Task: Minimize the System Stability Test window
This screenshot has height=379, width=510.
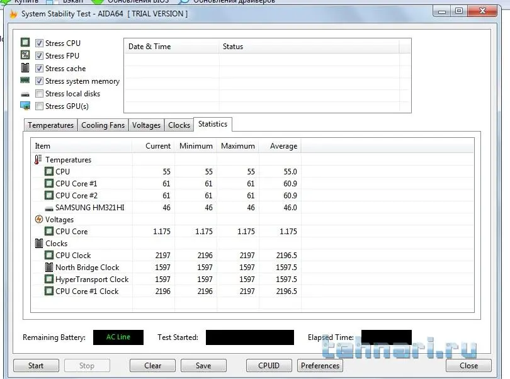Action: (442, 12)
